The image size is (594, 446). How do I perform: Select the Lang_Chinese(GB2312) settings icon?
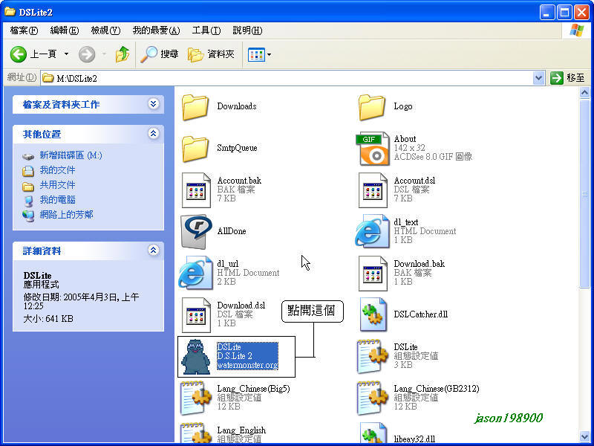tap(373, 398)
